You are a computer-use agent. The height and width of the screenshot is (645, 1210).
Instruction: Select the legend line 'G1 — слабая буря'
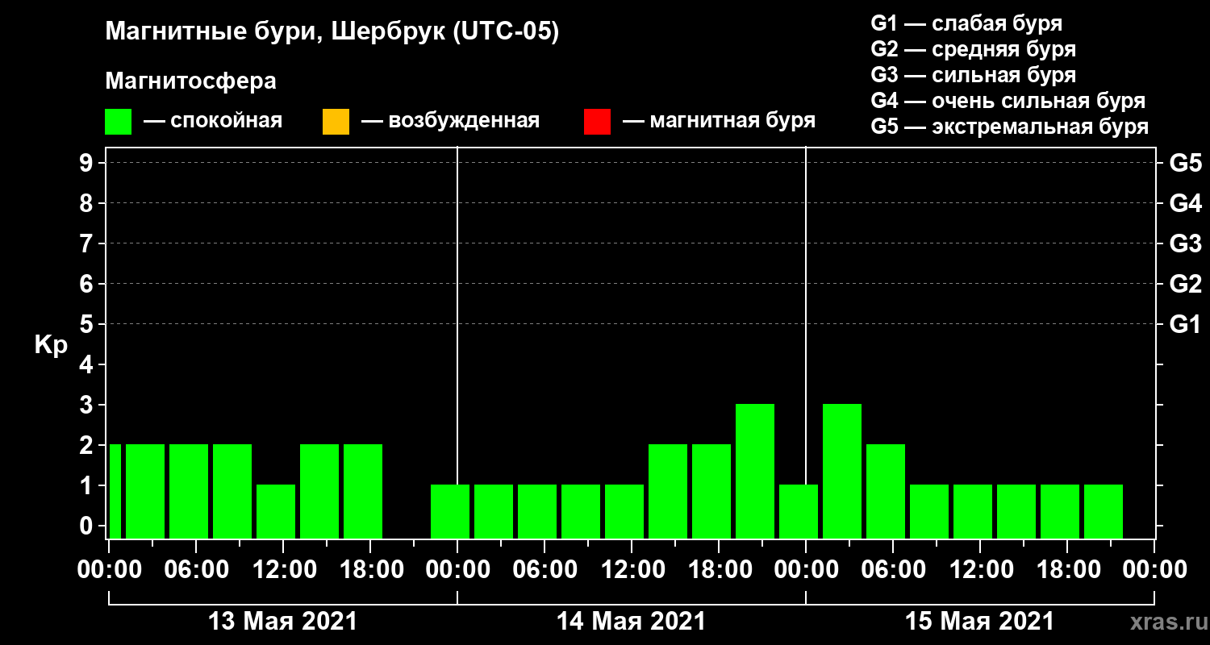tap(966, 23)
